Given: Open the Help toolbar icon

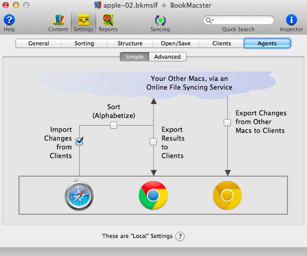Looking at the screenshot, I should coord(9,20).
